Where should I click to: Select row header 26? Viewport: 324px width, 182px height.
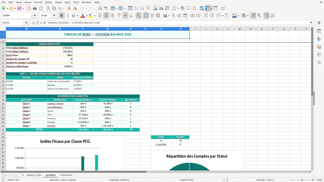[x=3, y=130]
